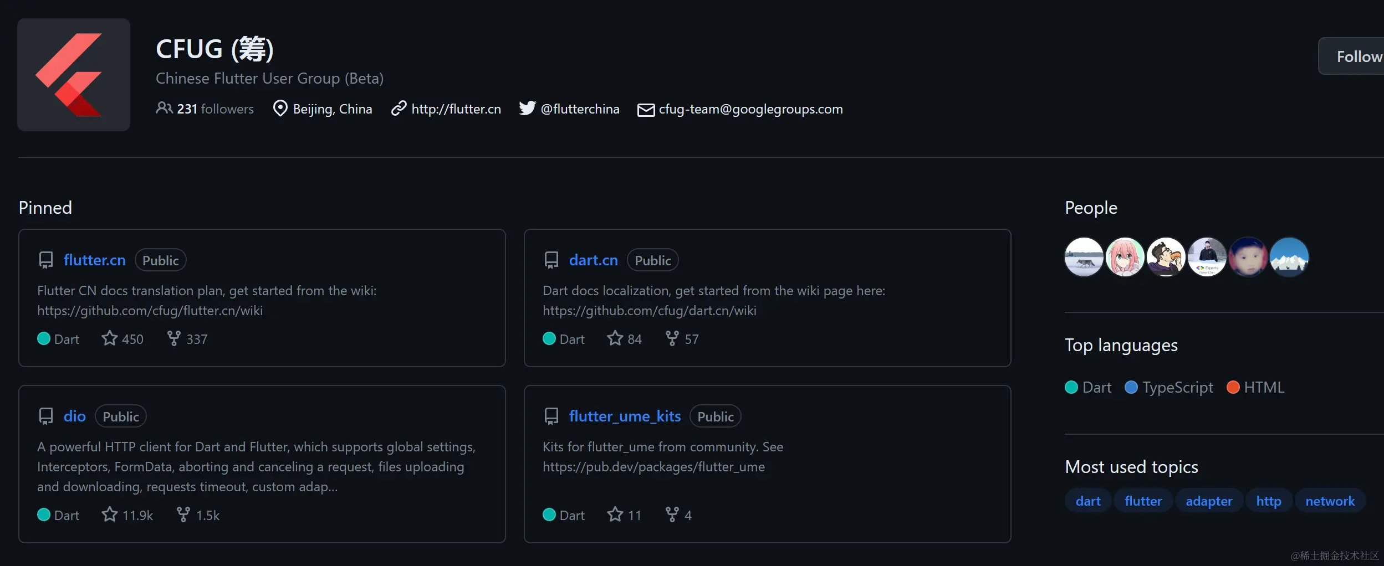Viewport: 1384px width, 566px height.
Task: Click the Experts badge member avatar
Action: [1207, 257]
